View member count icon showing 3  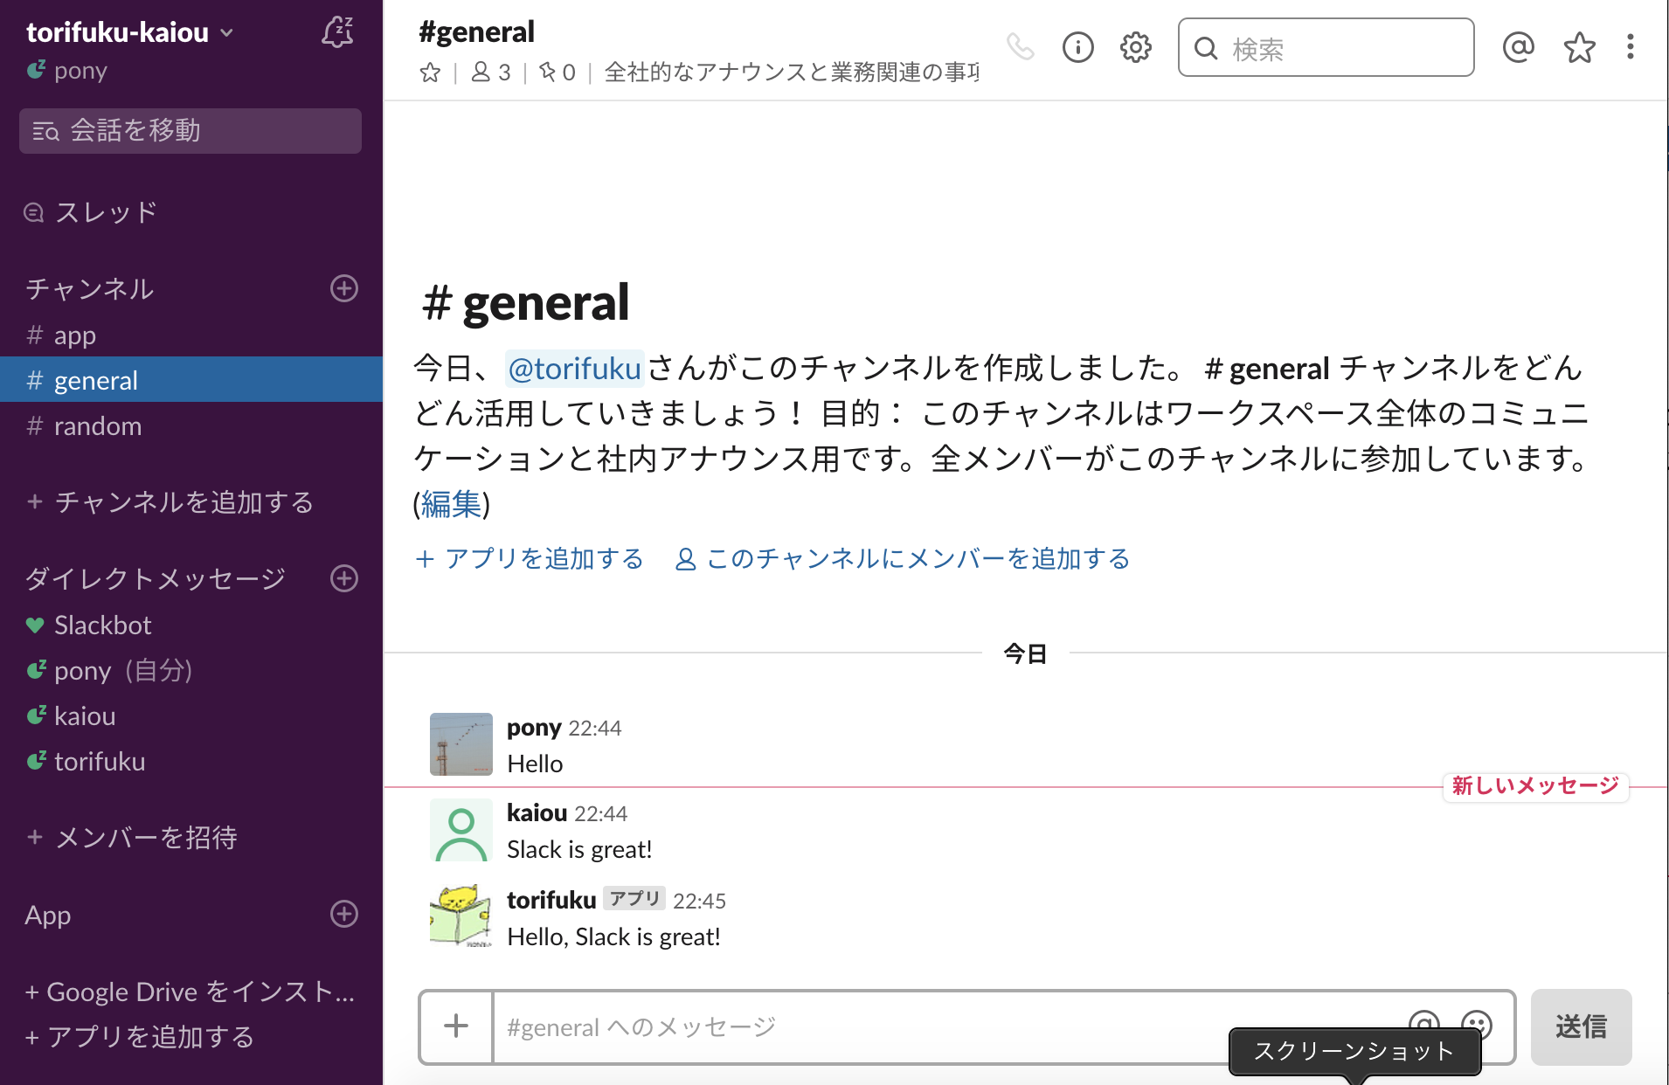491,73
